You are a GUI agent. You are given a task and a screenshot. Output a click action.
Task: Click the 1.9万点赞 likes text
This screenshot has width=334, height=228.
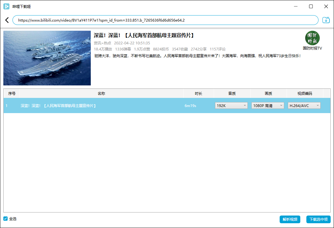pyautogui.click(x=142, y=49)
